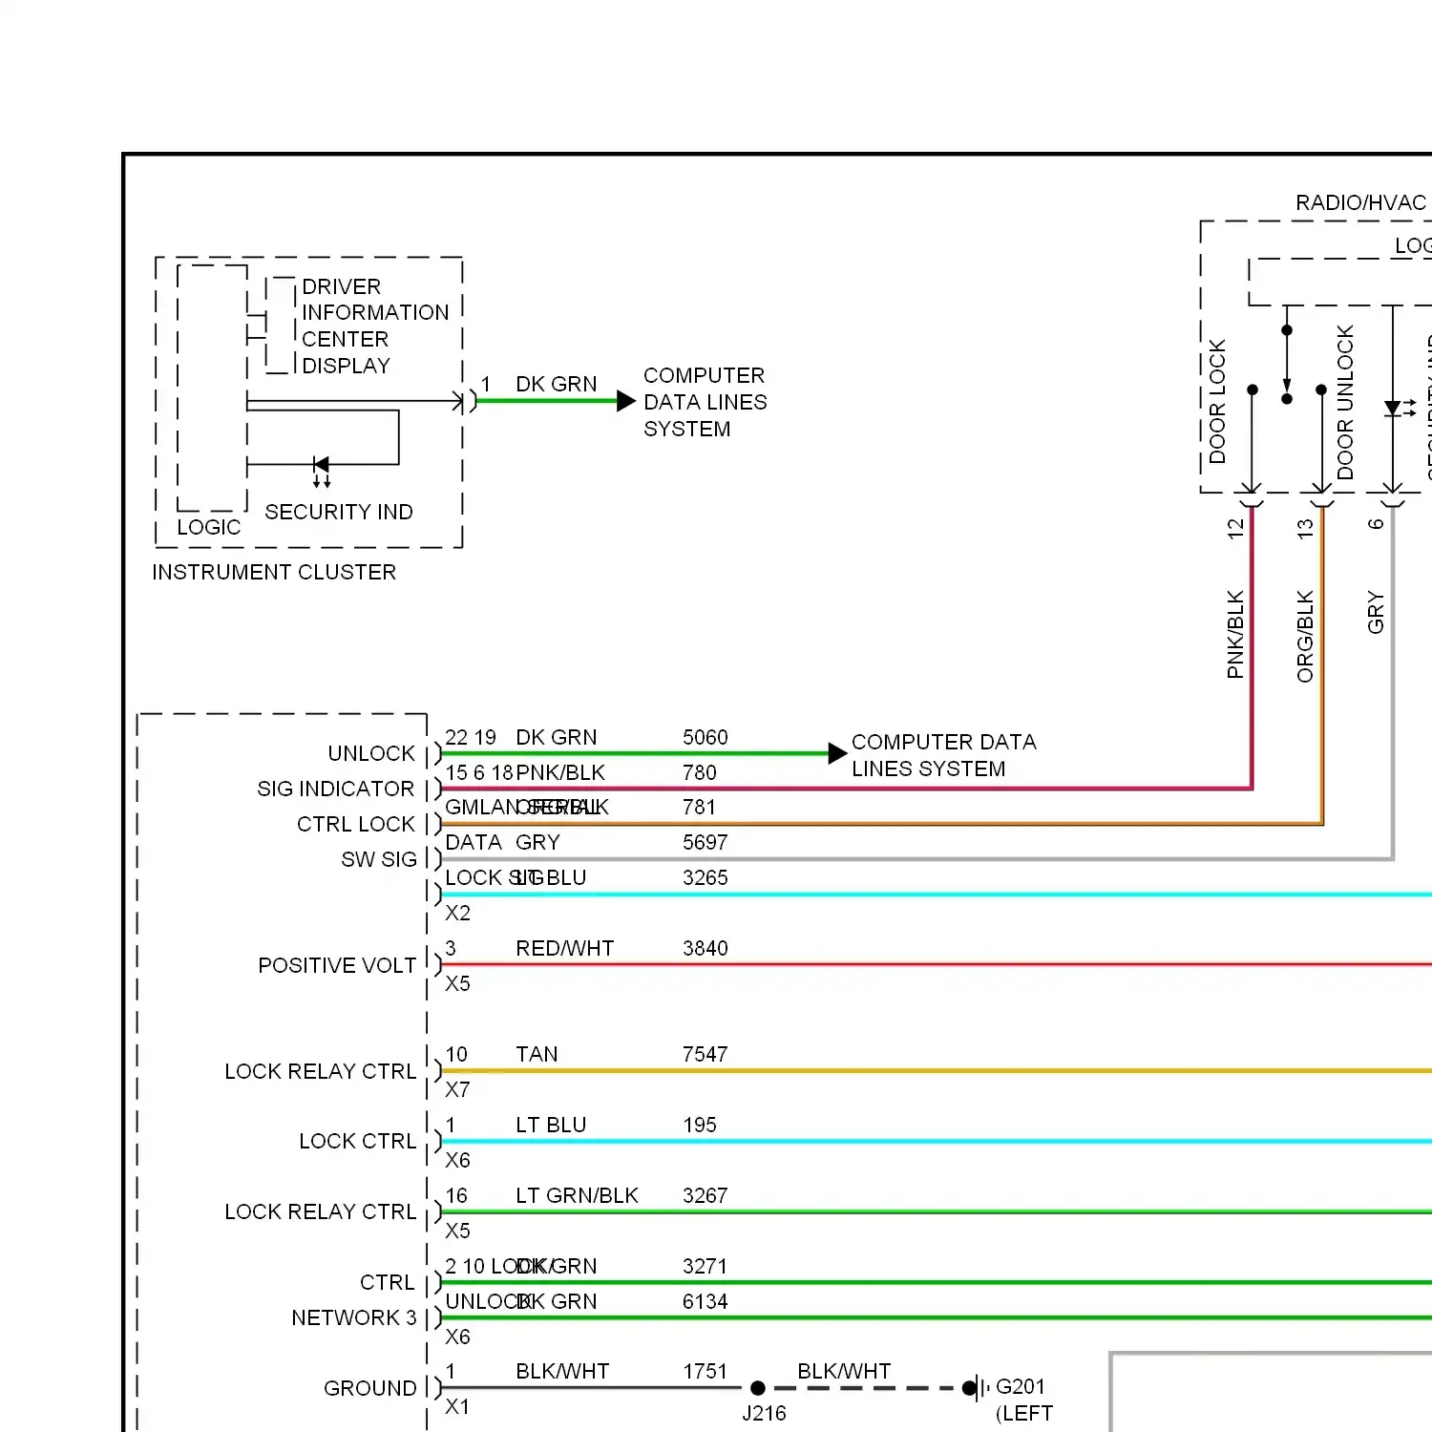The image size is (1432, 1432).
Task: Select the TAN wire color label
Action: (x=537, y=1054)
